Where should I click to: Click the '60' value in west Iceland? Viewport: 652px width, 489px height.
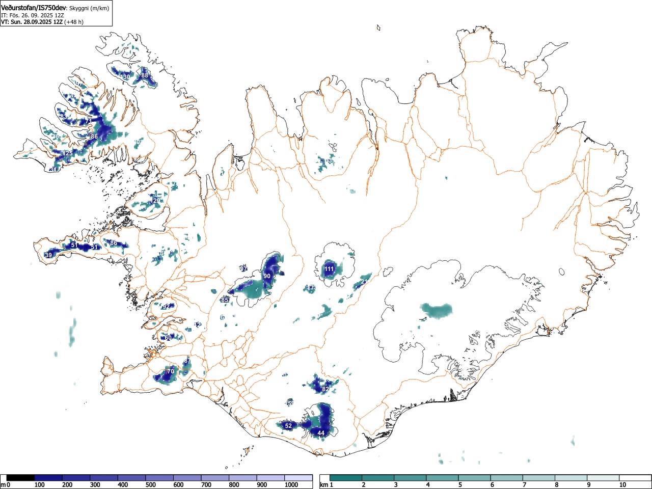click(168, 338)
